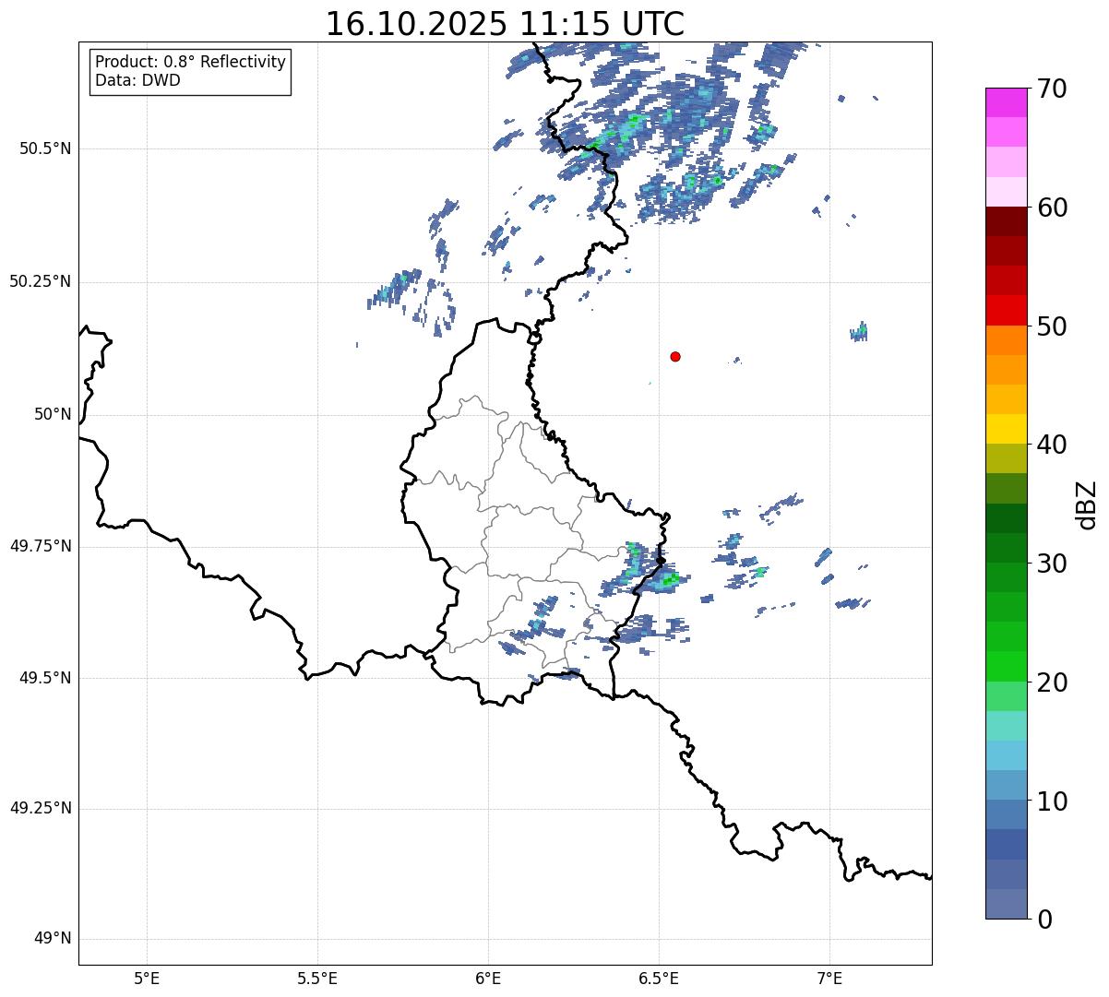
Task: Click the colorbar tick label 30
Action: pyautogui.click(x=1054, y=564)
